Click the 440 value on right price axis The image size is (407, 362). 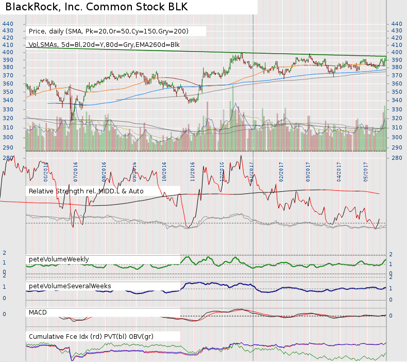tap(397, 24)
